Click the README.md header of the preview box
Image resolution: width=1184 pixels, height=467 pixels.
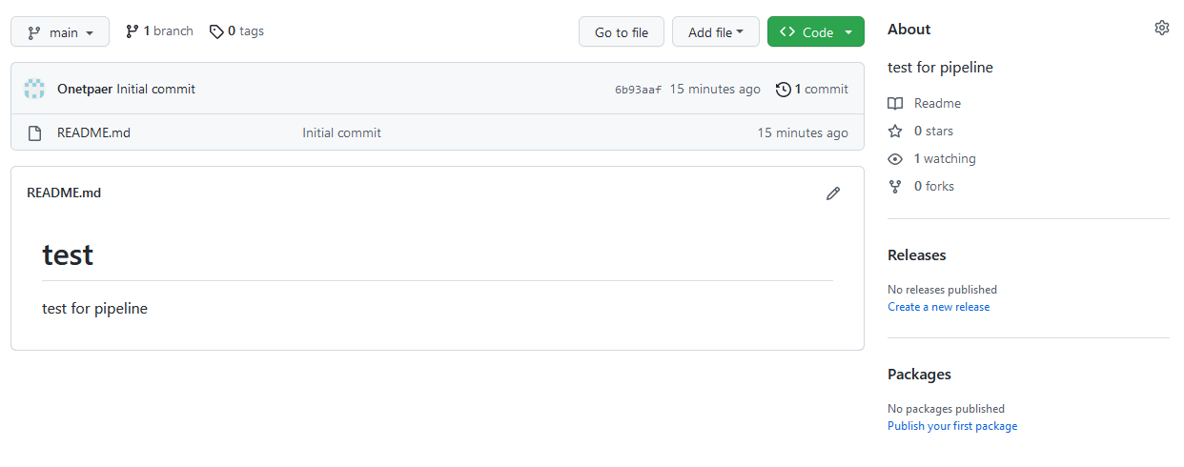click(64, 193)
